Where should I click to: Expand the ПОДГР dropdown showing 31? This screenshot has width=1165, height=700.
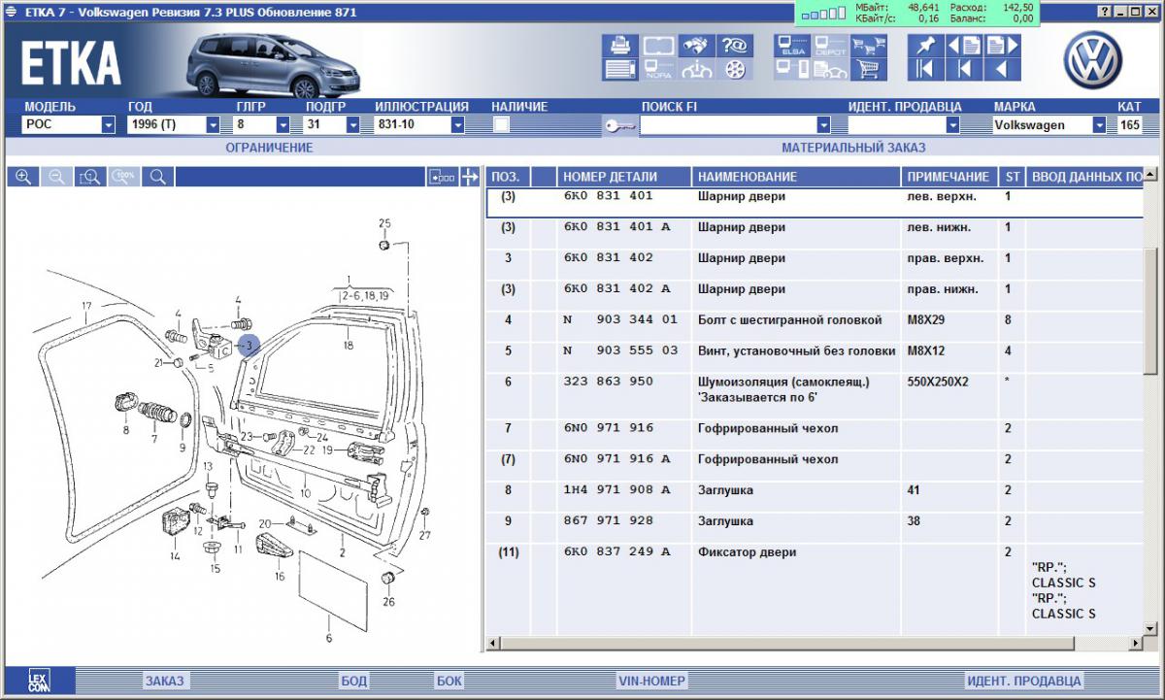[x=333, y=125]
